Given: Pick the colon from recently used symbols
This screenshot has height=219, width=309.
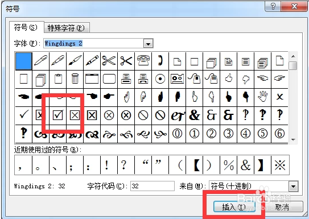Looking at the screenshot, I should pos(92,165).
